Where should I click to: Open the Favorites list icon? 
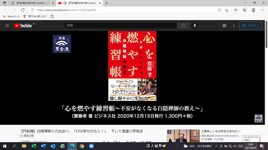236,10
